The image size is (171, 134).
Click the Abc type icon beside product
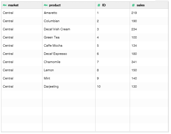(46, 5)
